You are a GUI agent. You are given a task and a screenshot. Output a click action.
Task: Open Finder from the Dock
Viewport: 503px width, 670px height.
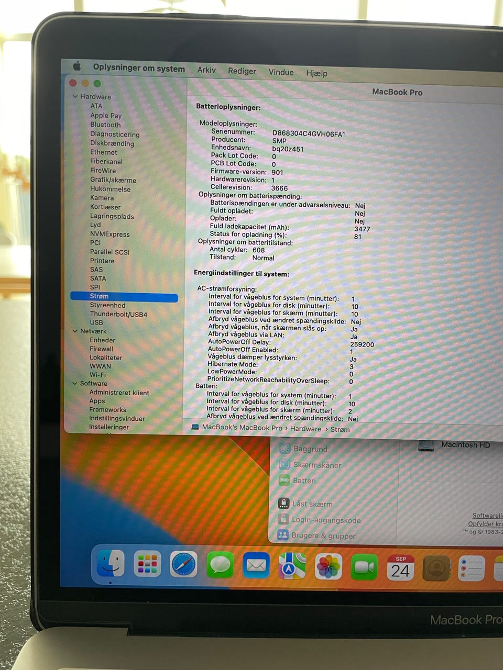(111, 563)
